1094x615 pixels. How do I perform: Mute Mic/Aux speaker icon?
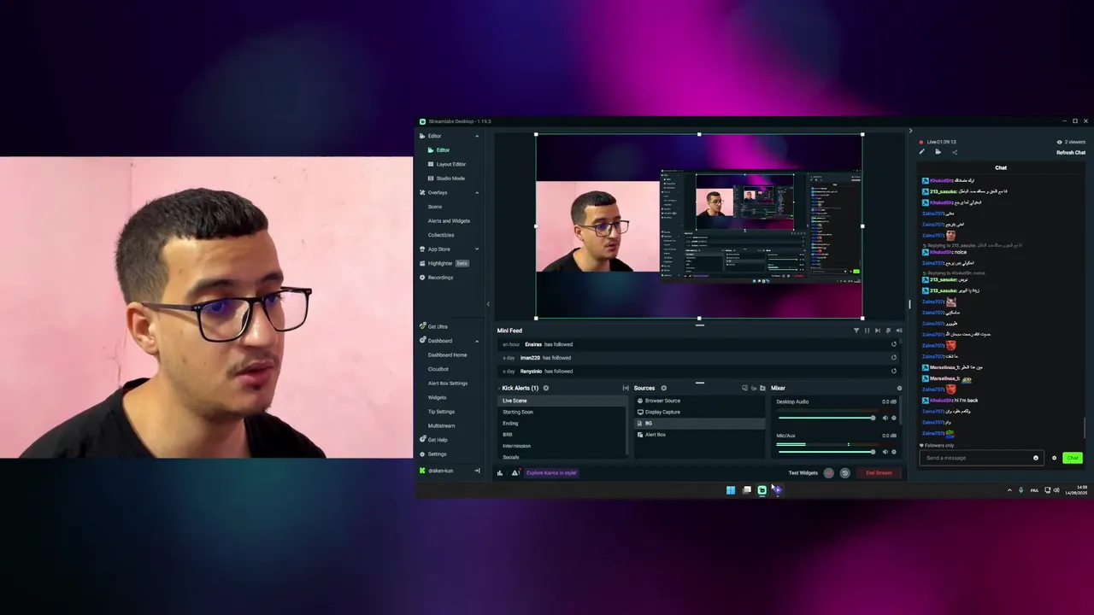point(885,452)
